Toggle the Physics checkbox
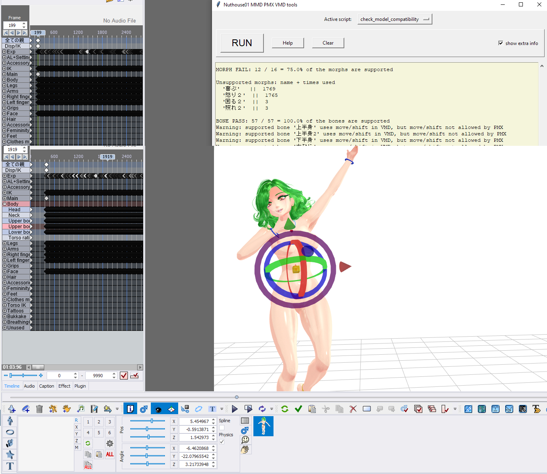Image resolution: width=547 pixels, height=474 pixels. pos(222,441)
